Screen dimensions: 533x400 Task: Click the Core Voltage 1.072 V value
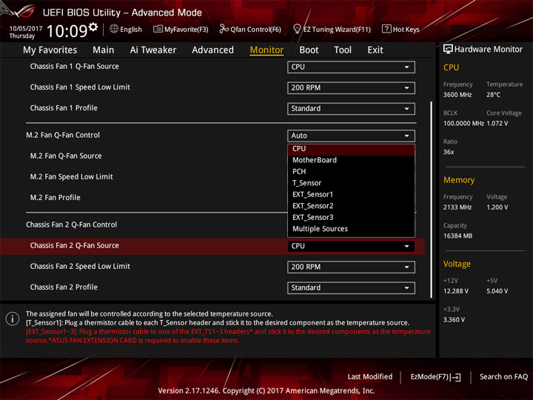(497, 124)
